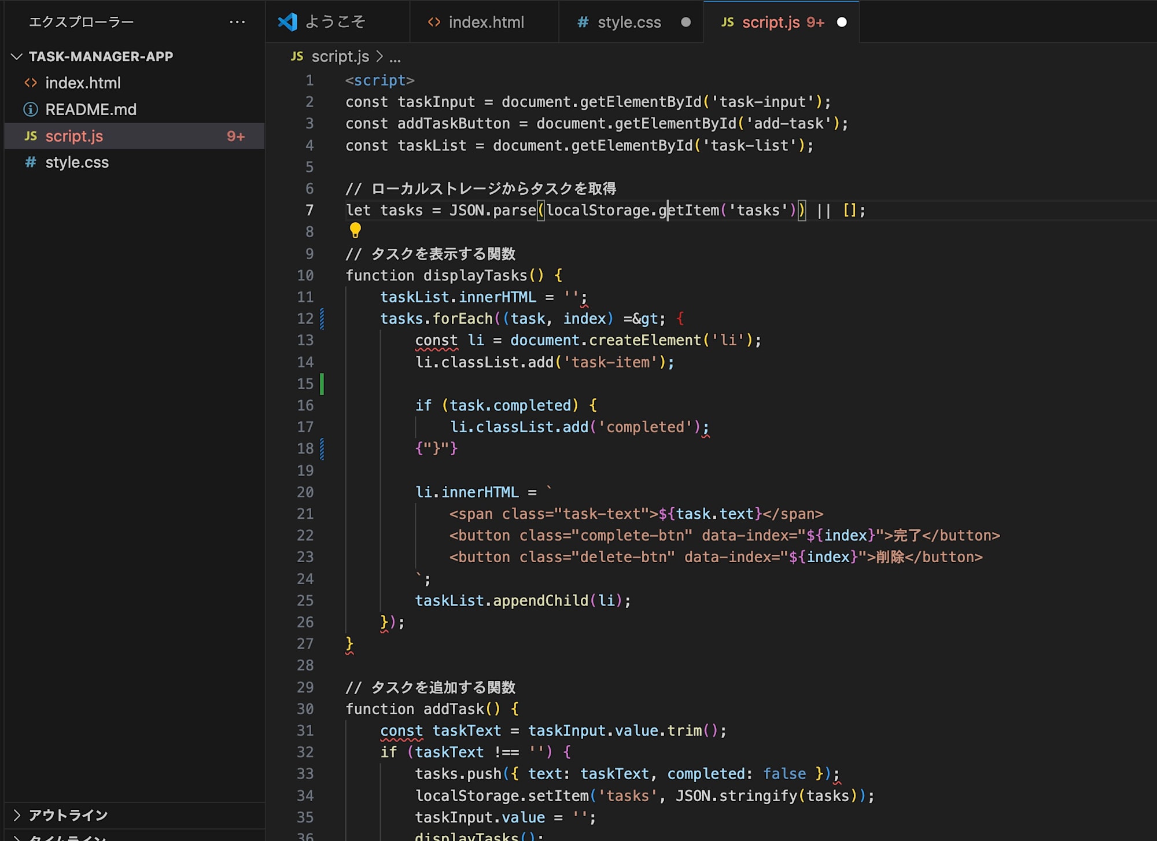The height and width of the screenshot is (841, 1157).
Task: Click the HTML icon beside index.html in explorer
Action: pyautogui.click(x=31, y=83)
